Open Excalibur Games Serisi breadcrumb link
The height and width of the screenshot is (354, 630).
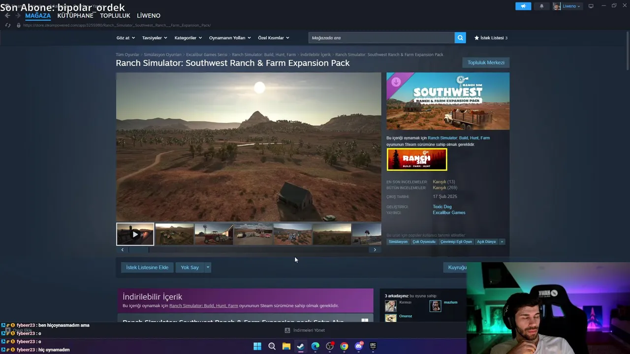(x=207, y=55)
